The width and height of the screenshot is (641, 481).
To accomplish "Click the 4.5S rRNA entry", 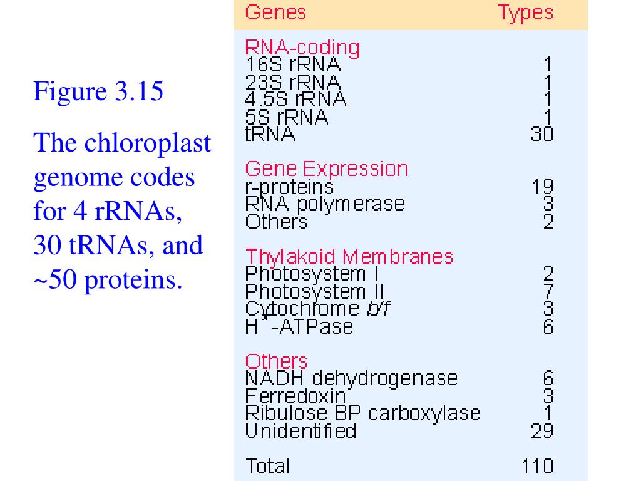I will [295, 99].
